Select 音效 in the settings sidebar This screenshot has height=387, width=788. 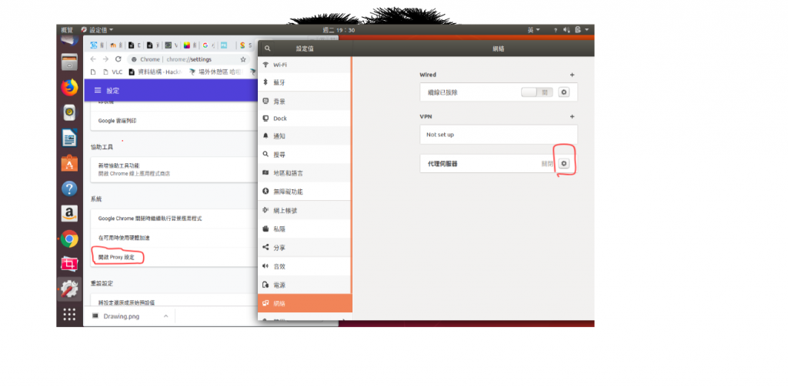pos(305,266)
